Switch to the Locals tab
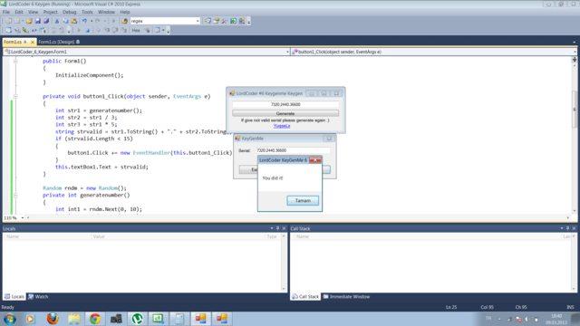 [14, 296]
